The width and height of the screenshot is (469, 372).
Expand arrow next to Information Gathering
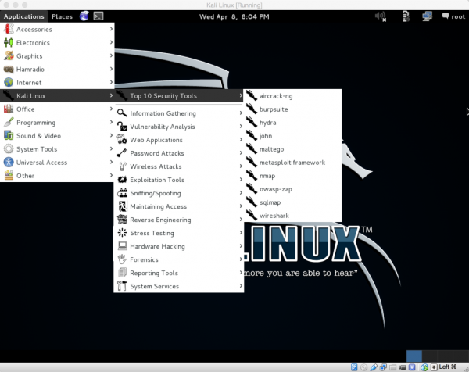pos(241,113)
